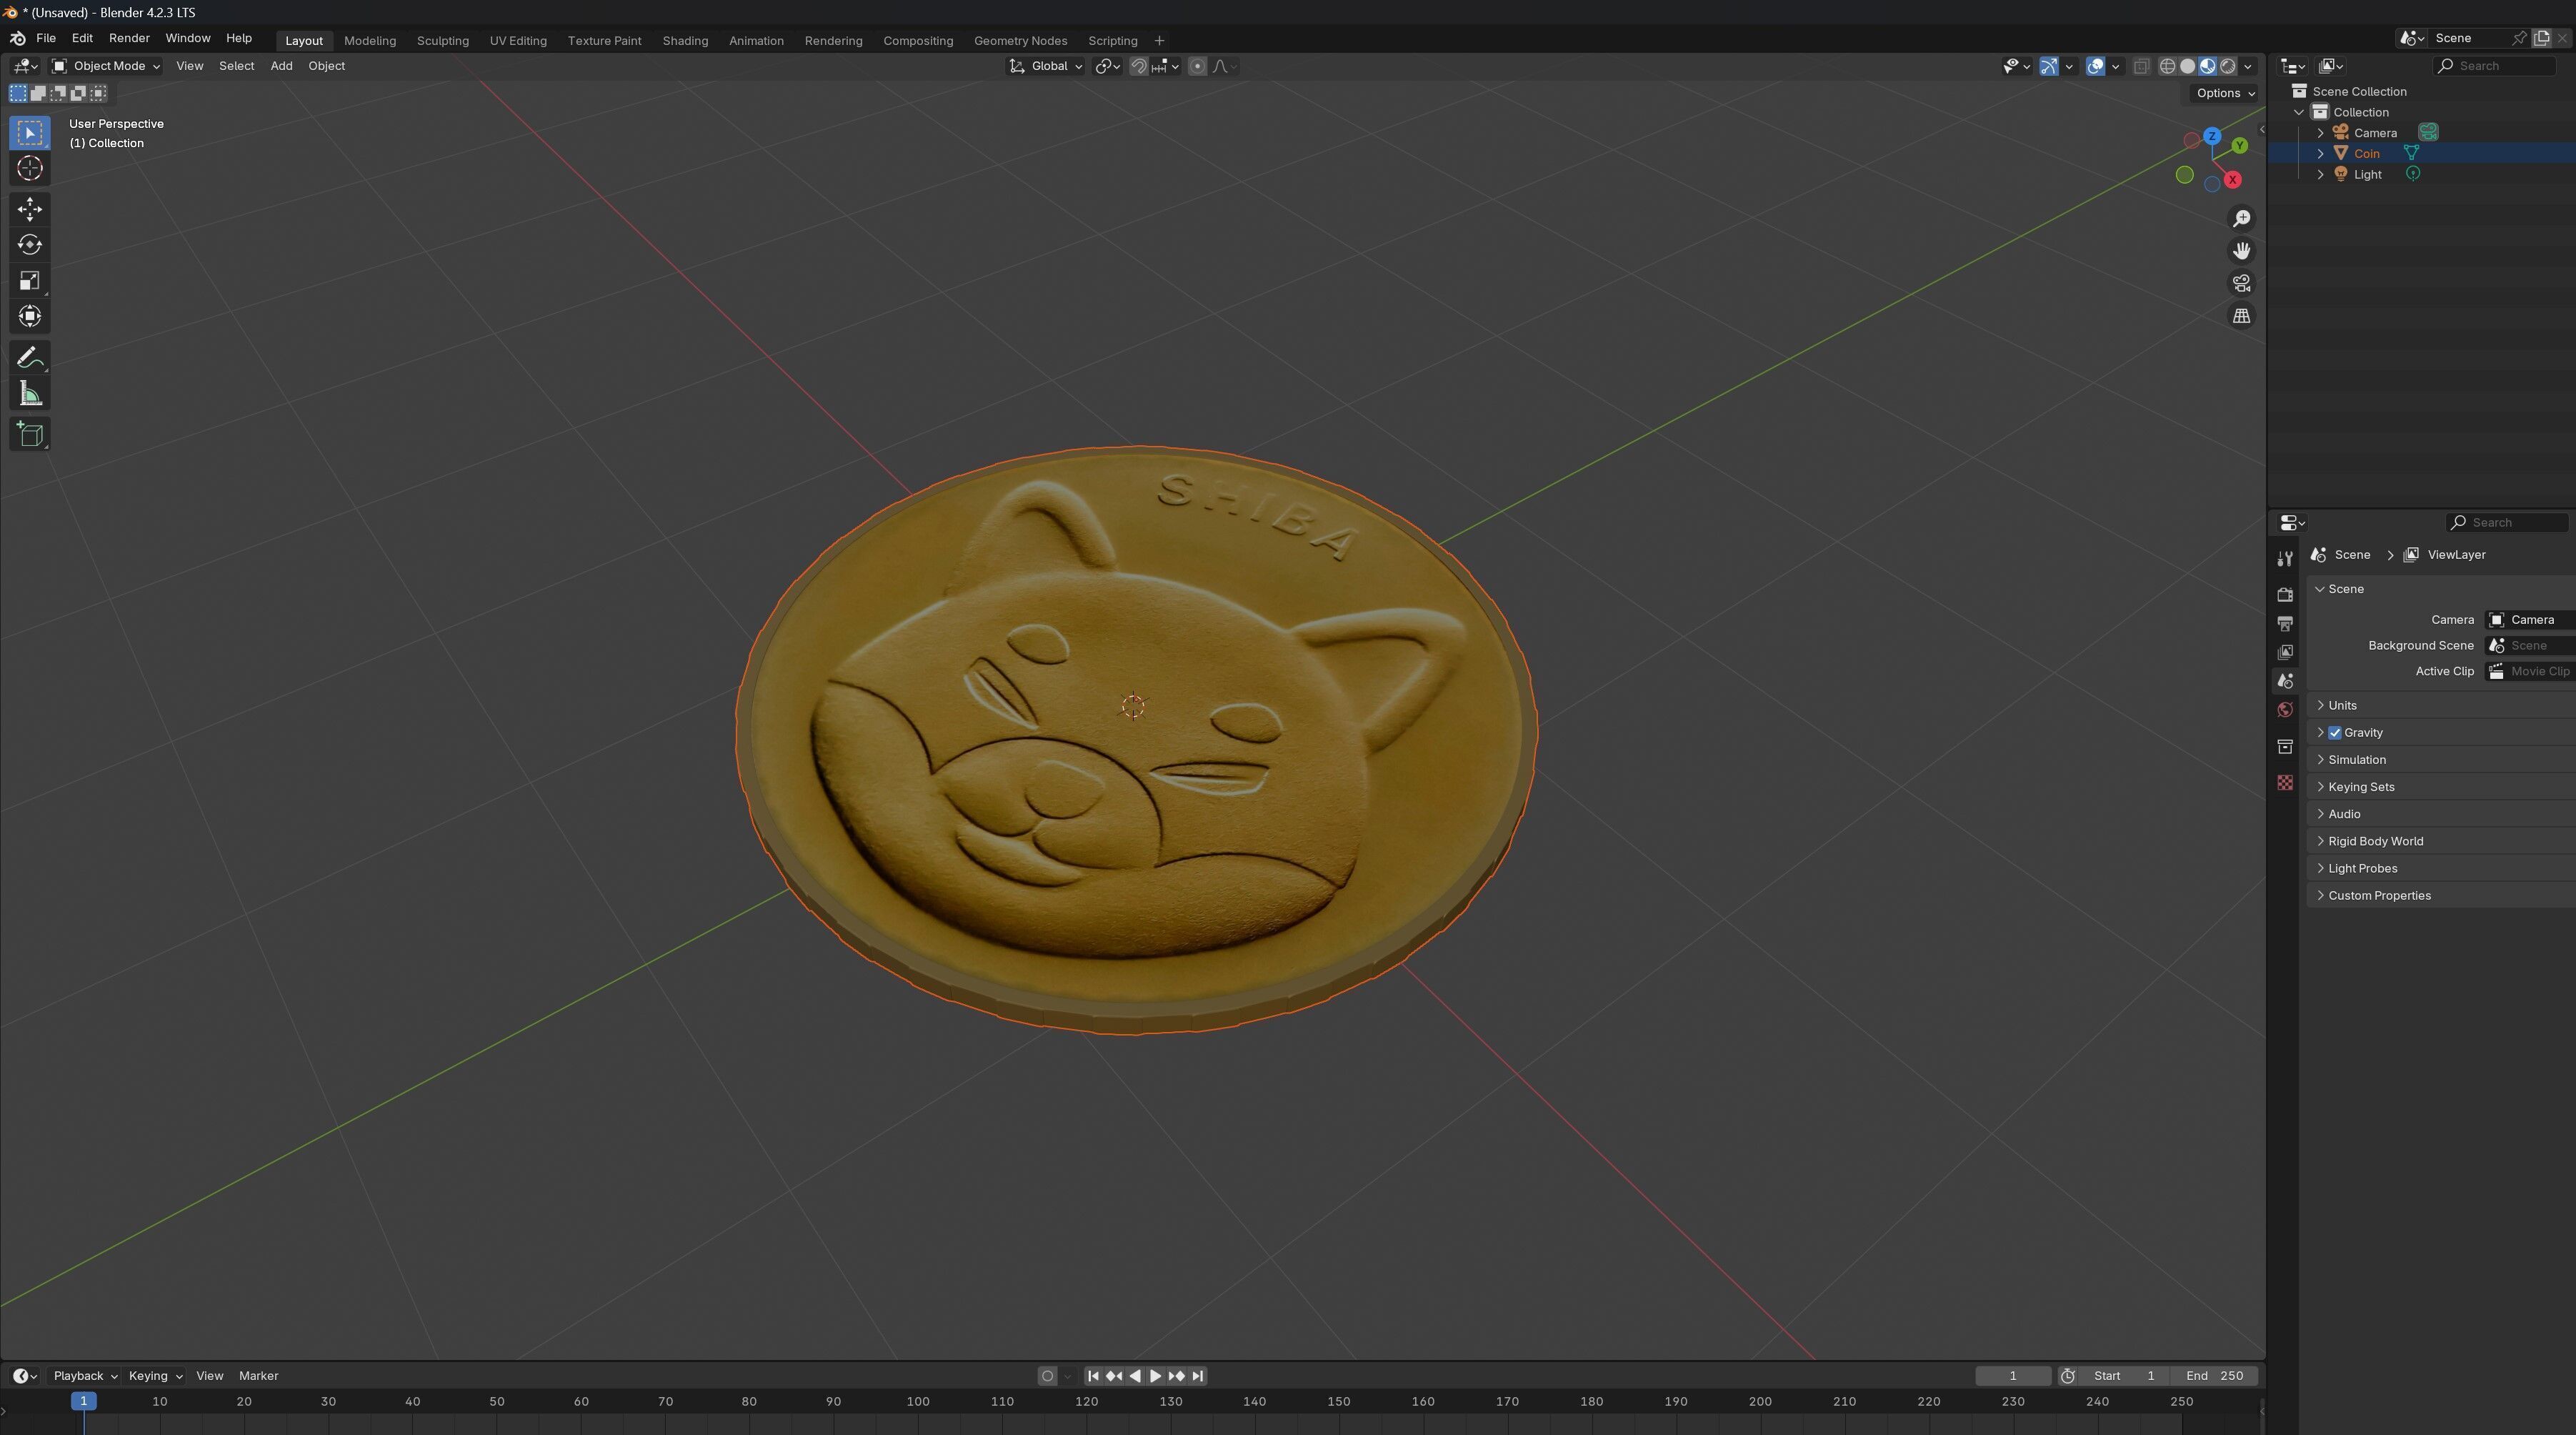The width and height of the screenshot is (2576, 1435).
Task: Click the Light data icon in outliner
Action: 2413,174
